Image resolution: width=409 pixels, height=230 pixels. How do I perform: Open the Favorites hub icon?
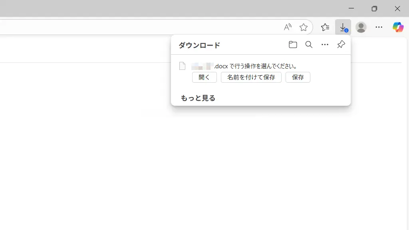tap(325, 27)
